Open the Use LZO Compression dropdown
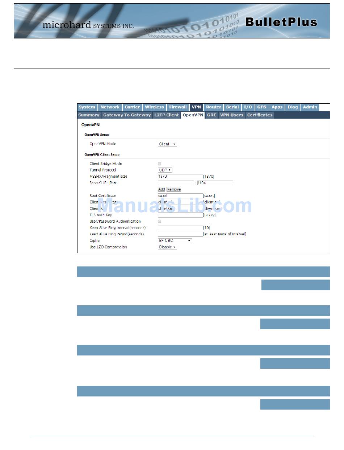Image resolution: width=344 pixels, height=450 pixels. pyautogui.click(x=167, y=247)
